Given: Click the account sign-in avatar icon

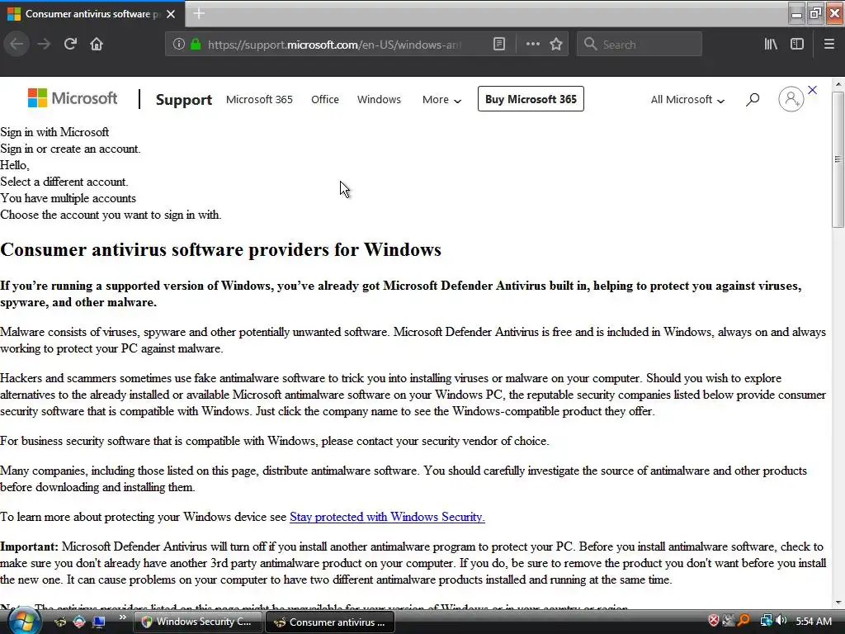Looking at the screenshot, I should pos(791,99).
